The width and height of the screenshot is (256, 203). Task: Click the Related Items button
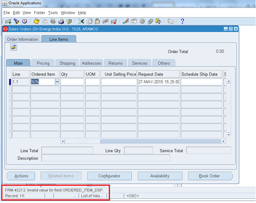coord(61,176)
